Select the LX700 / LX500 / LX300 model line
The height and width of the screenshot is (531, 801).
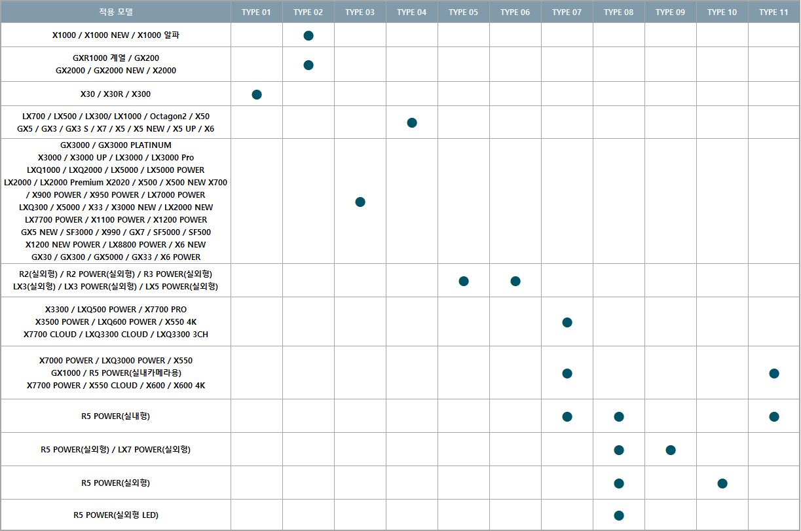point(116,116)
